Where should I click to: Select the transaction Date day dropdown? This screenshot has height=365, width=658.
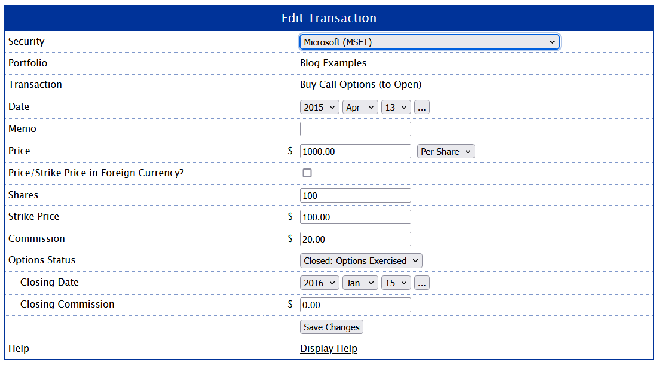point(396,108)
